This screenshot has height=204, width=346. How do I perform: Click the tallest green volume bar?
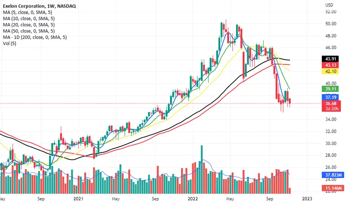(x=202, y=170)
